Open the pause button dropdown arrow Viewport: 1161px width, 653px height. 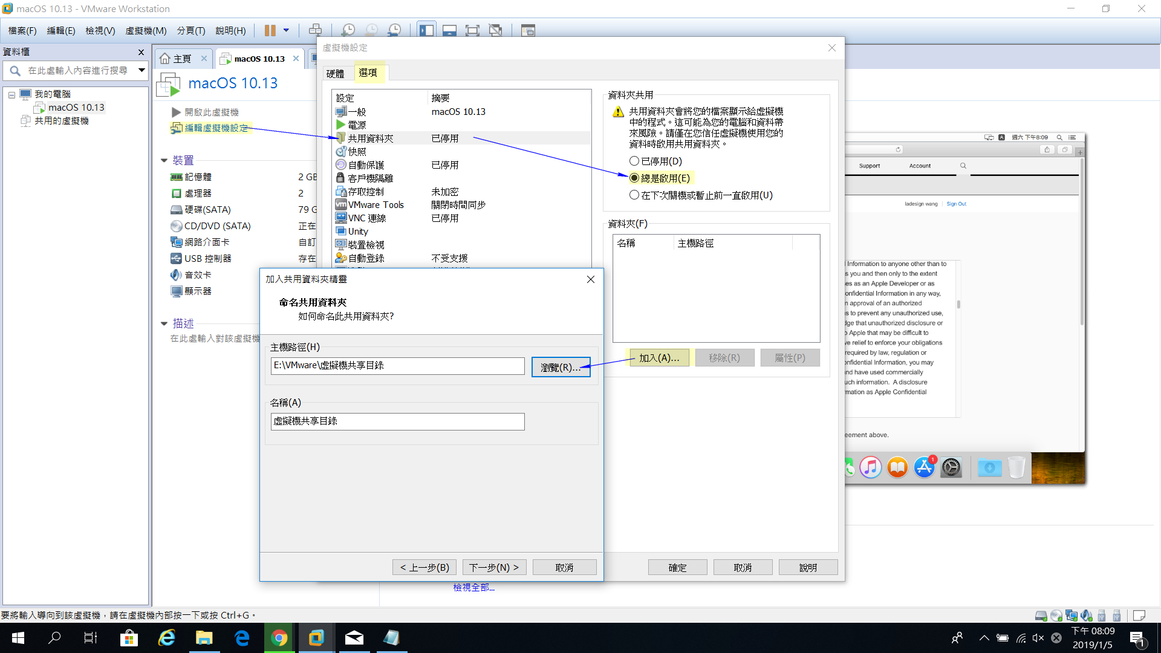point(287,30)
